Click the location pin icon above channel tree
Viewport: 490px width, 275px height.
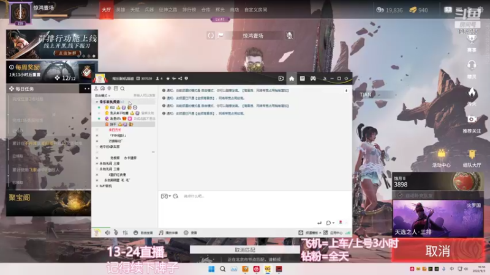[x=109, y=89]
